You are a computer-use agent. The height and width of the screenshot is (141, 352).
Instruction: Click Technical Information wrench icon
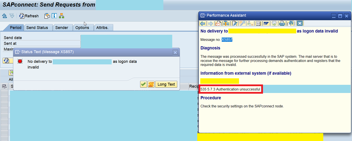coord(226,23)
